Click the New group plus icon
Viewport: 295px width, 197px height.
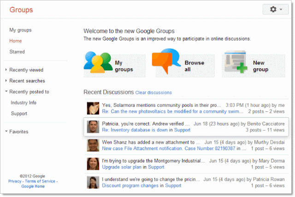236,62
